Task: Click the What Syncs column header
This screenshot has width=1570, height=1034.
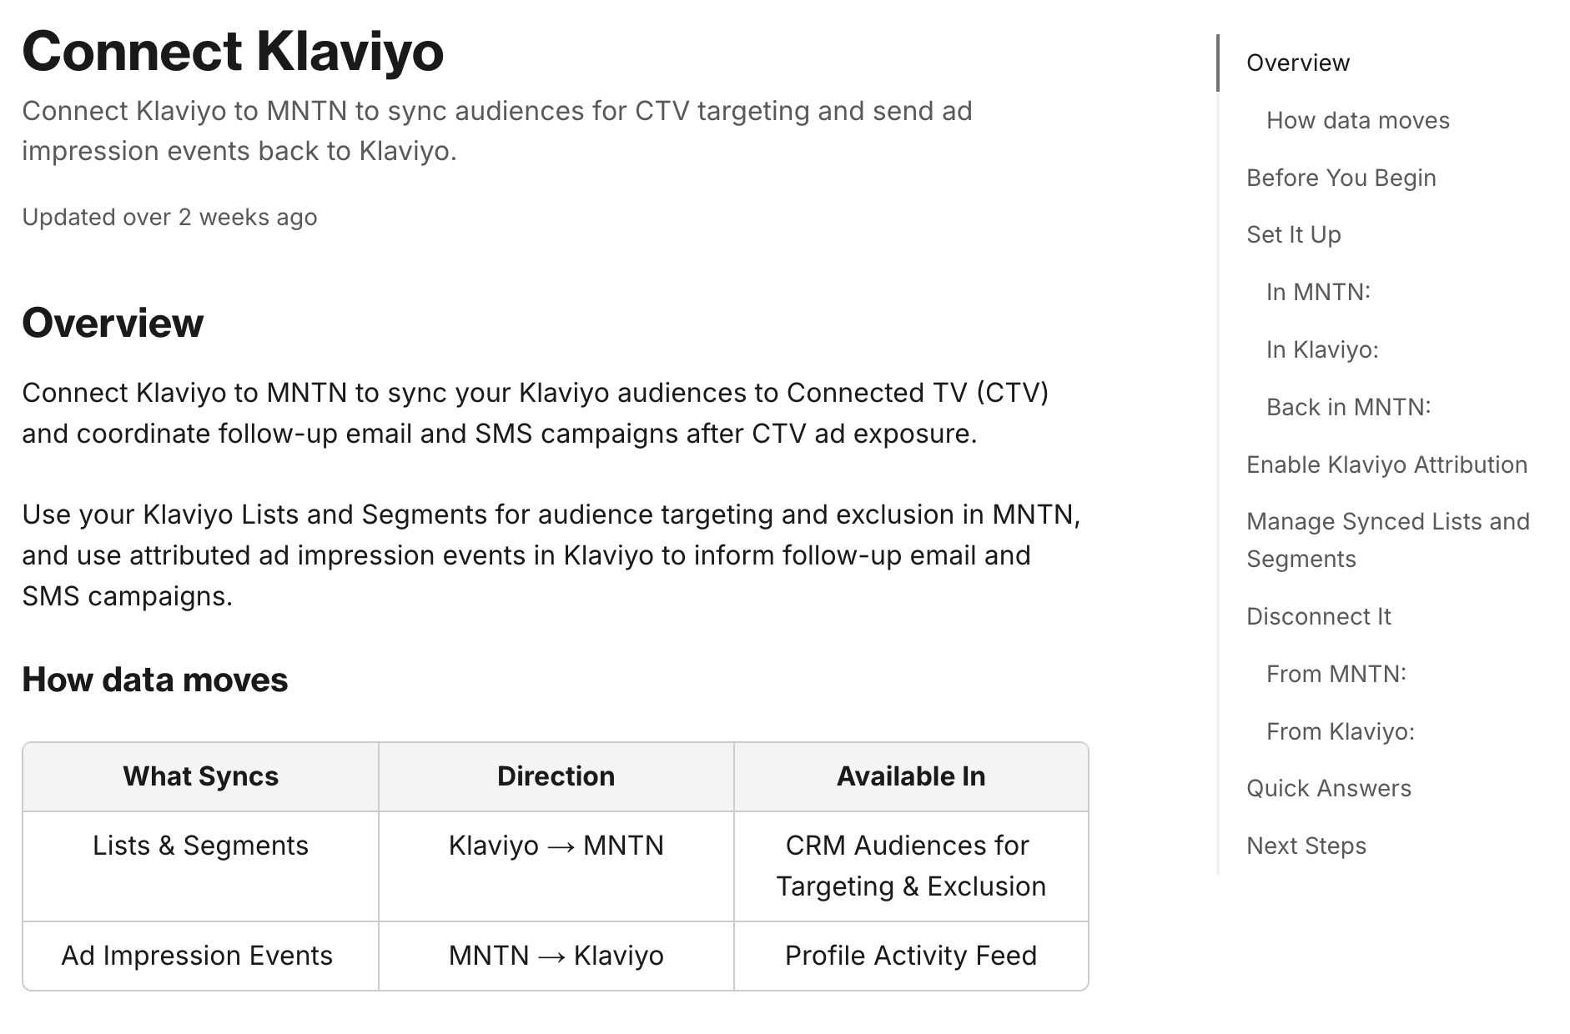Action: [200, 776]
